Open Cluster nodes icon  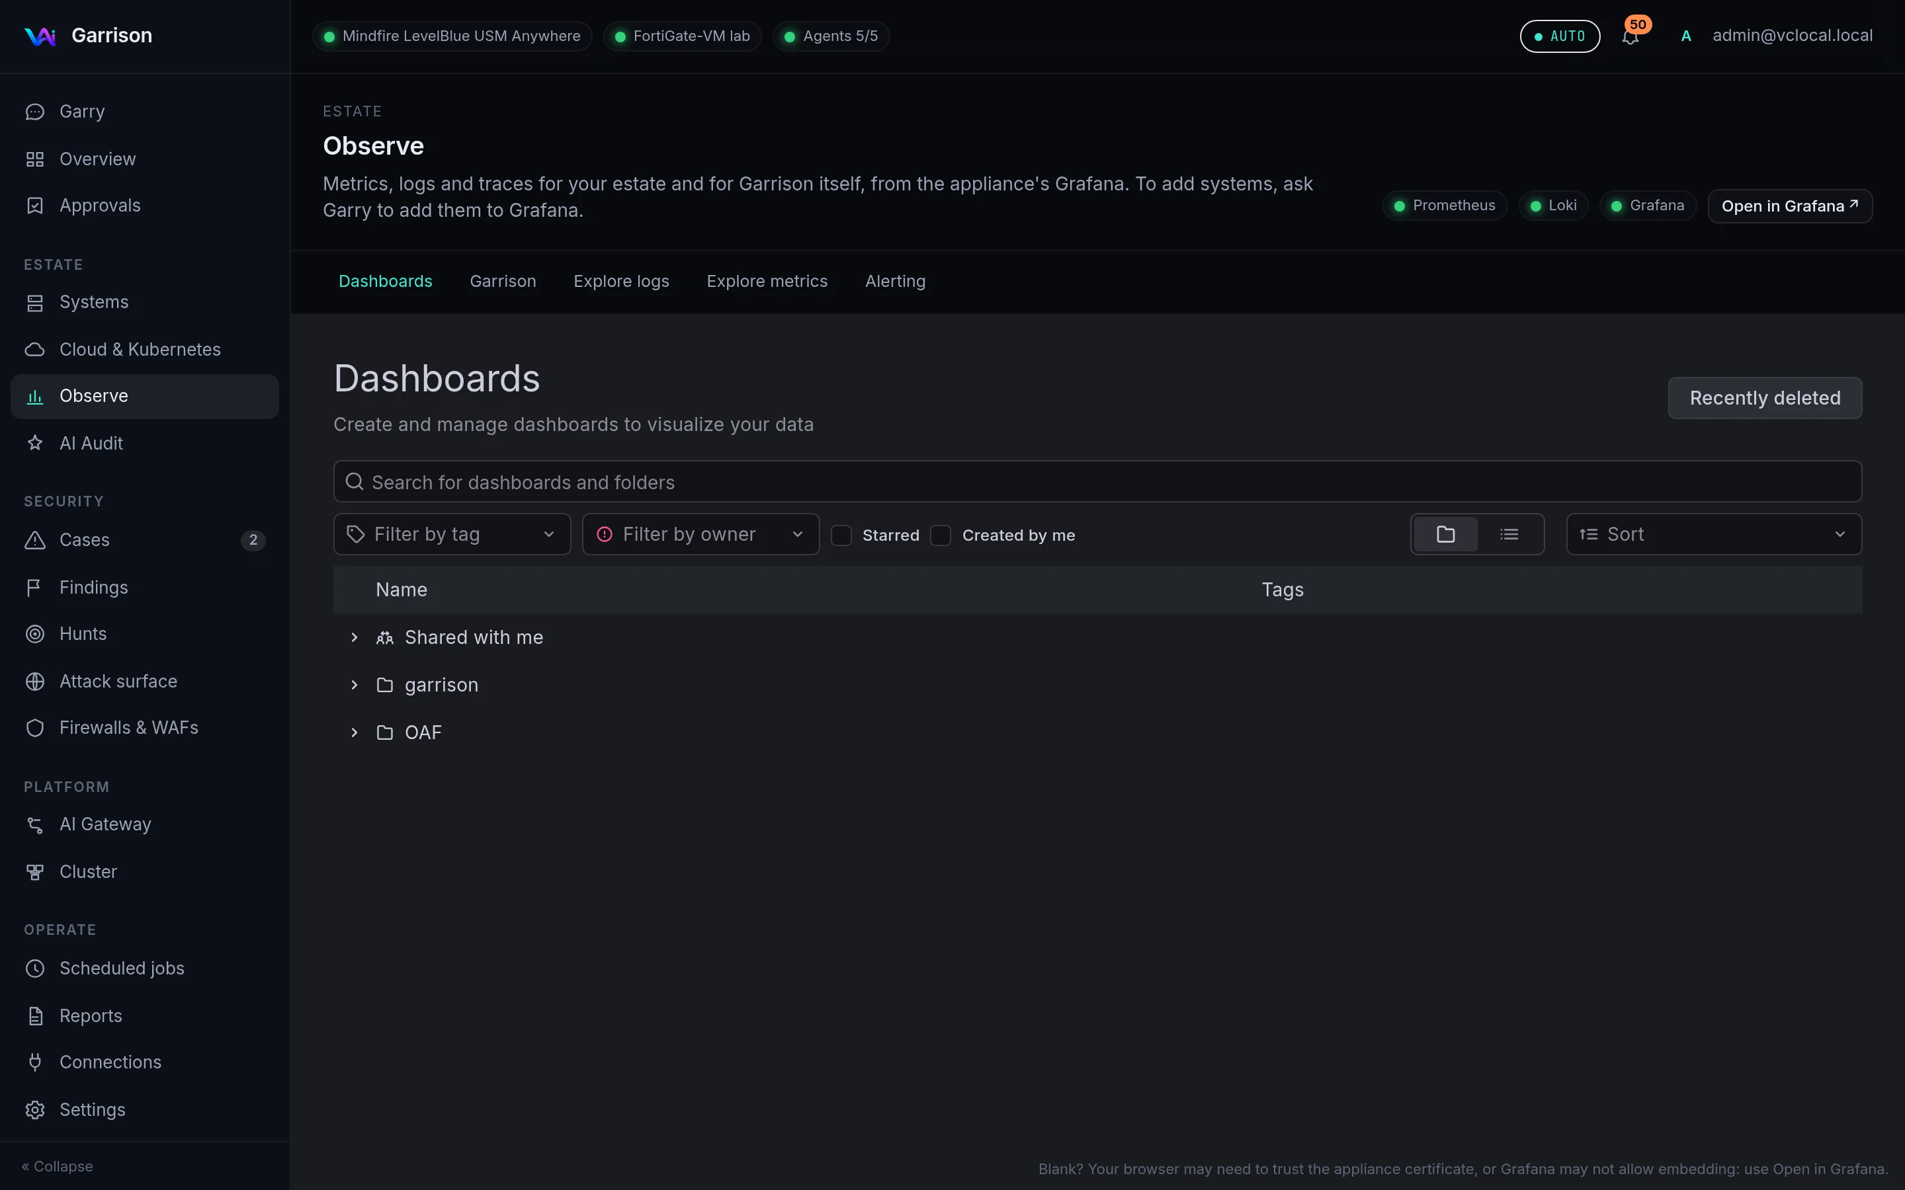(x=34, y=871)
